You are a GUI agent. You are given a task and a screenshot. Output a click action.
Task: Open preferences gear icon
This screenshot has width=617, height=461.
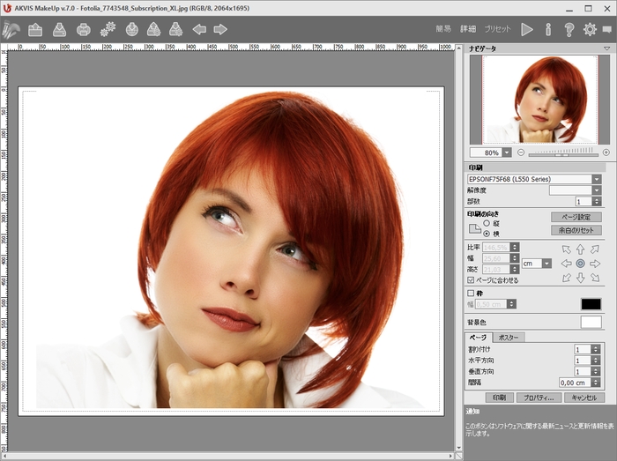click(590, 29)
